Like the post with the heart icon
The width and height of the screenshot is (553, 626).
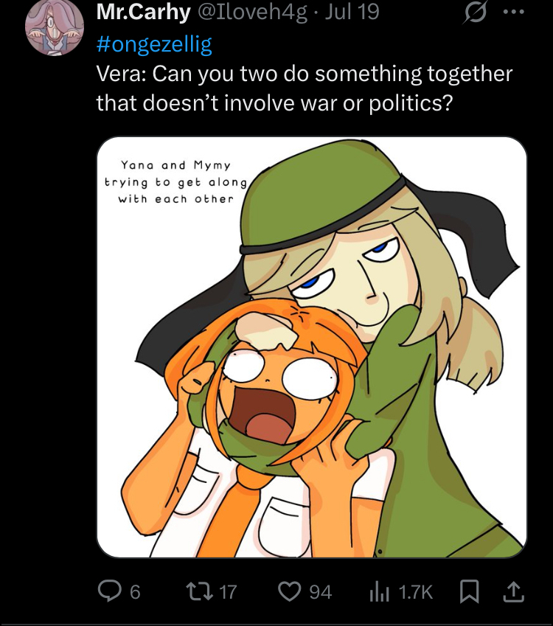[290, 591]
